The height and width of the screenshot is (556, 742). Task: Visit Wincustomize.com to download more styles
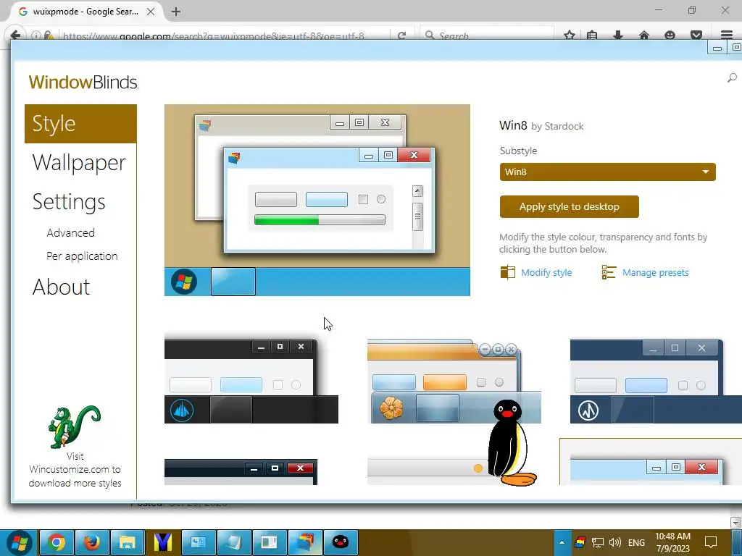click(x=75, y=469)
